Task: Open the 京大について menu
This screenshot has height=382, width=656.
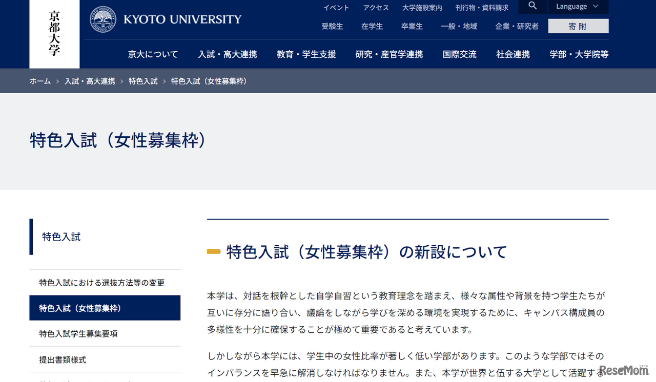Action: point(153,54)
